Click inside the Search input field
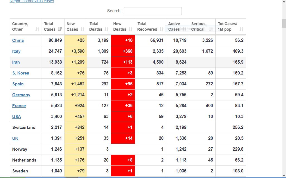This screenshot has height=178, width=286. pos(152,11)
